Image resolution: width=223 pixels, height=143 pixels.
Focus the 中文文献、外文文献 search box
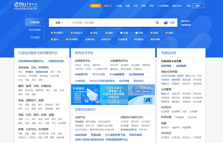pos(112,23)
